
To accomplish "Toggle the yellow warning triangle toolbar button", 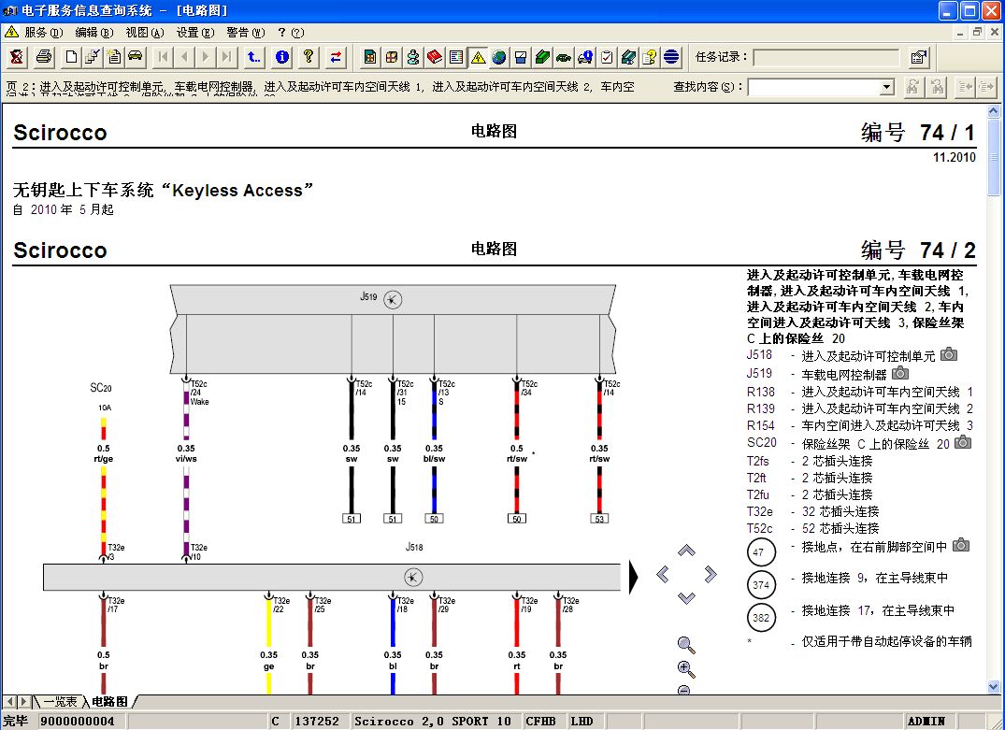I will tap(478, 57).
